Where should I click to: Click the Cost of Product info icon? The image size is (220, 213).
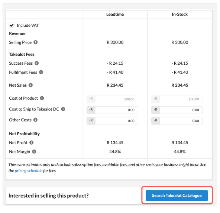pos(42,98)
